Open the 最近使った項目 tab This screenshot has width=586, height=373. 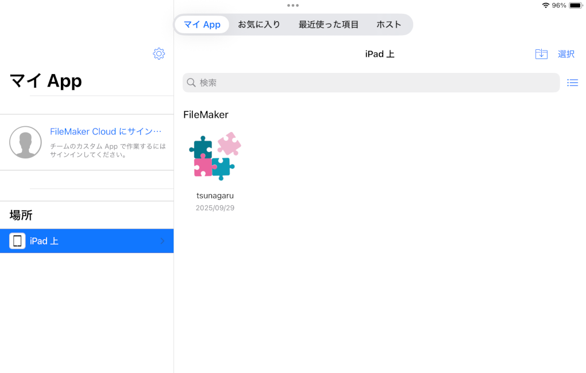tap(329, 25)
